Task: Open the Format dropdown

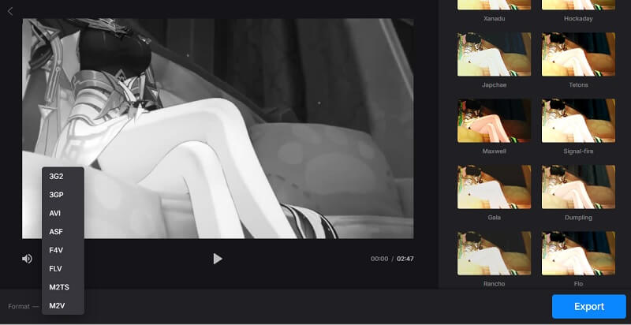Action: coord(24,306)
